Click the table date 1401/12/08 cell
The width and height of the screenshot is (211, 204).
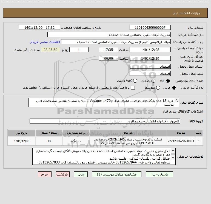(x=22, y=141)
